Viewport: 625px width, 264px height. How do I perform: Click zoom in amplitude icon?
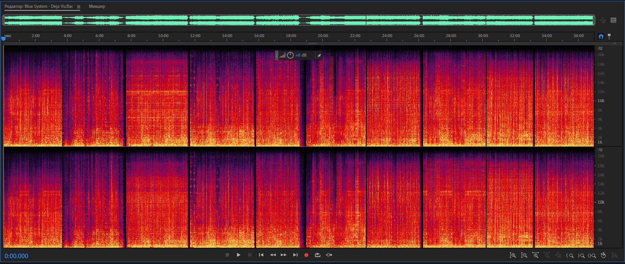[x=513, y=256]
